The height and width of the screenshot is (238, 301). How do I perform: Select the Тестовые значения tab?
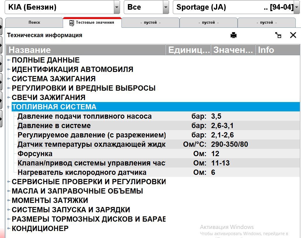(92, 23)
